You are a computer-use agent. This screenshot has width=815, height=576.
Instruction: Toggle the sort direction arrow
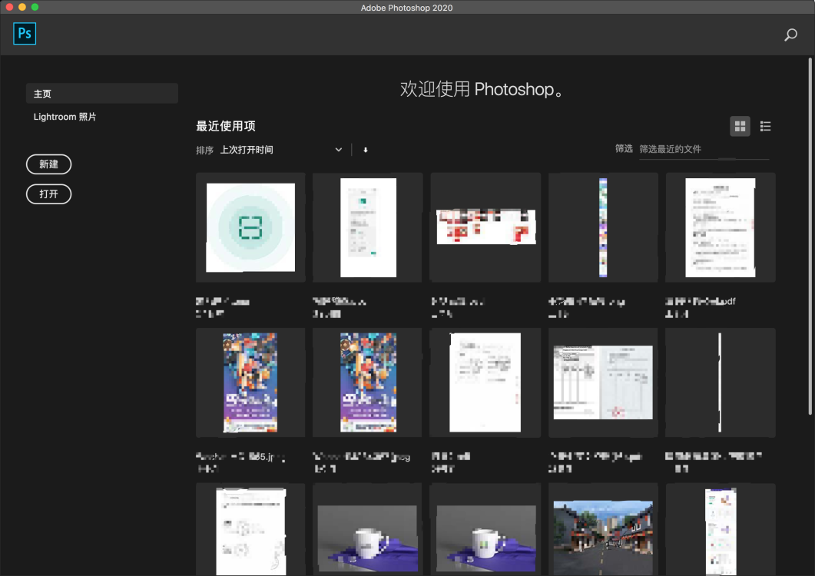tap(365, 149)
